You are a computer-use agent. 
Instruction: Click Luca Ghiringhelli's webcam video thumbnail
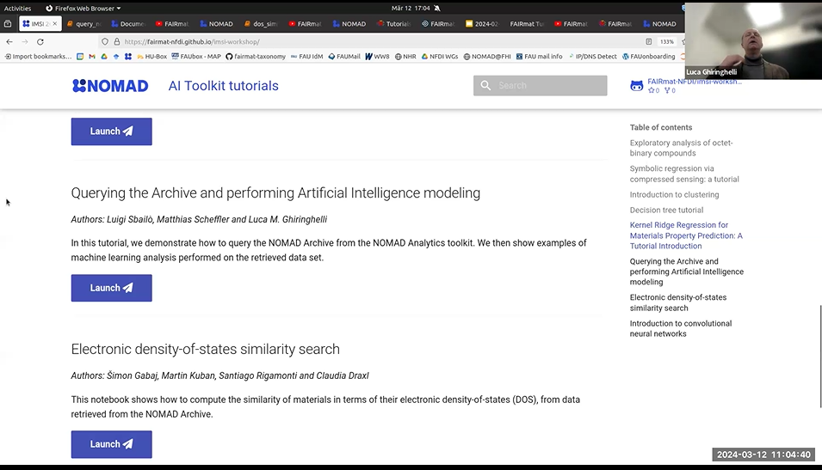point(753,41)
